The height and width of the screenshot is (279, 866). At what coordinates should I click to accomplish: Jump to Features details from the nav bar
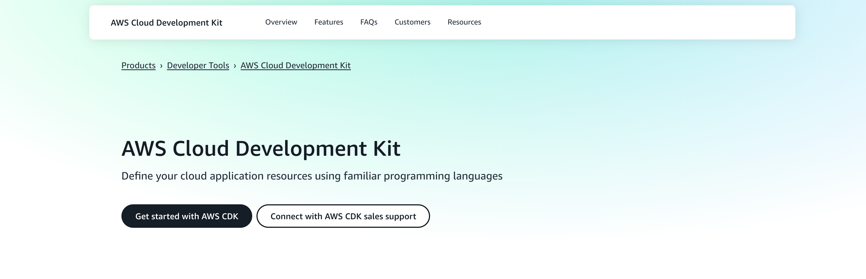[328, 22]
